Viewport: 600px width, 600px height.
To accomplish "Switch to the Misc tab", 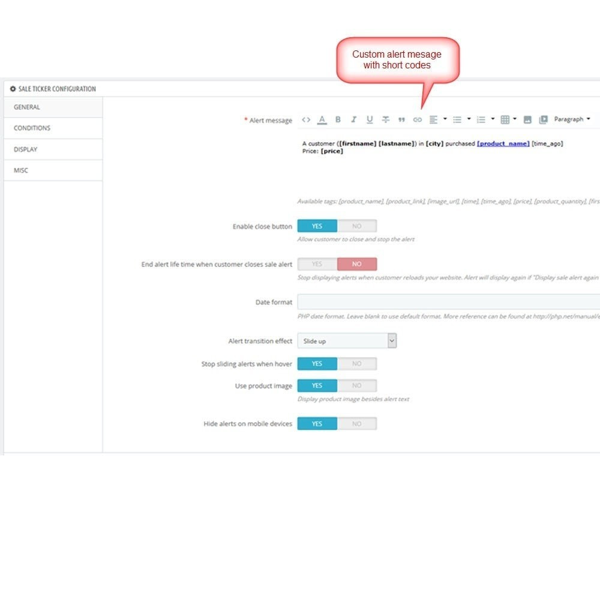I will (x=53, y=170).
